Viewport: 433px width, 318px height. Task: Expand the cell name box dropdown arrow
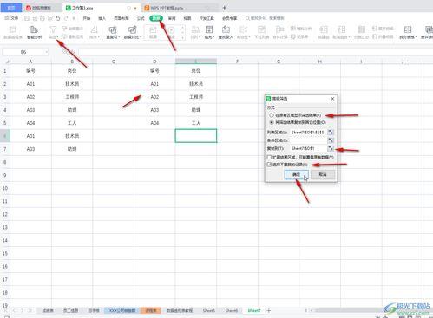[x=47, y=52]
